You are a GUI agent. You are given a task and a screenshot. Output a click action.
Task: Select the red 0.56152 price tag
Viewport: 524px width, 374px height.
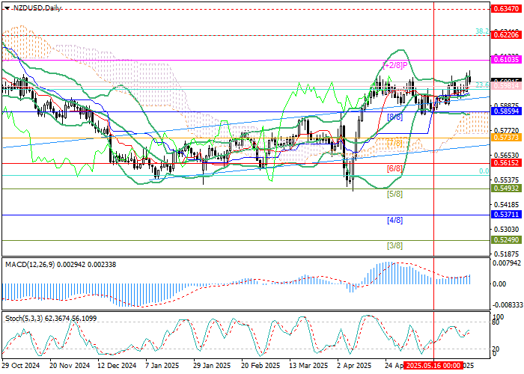(x=506, y=163)
